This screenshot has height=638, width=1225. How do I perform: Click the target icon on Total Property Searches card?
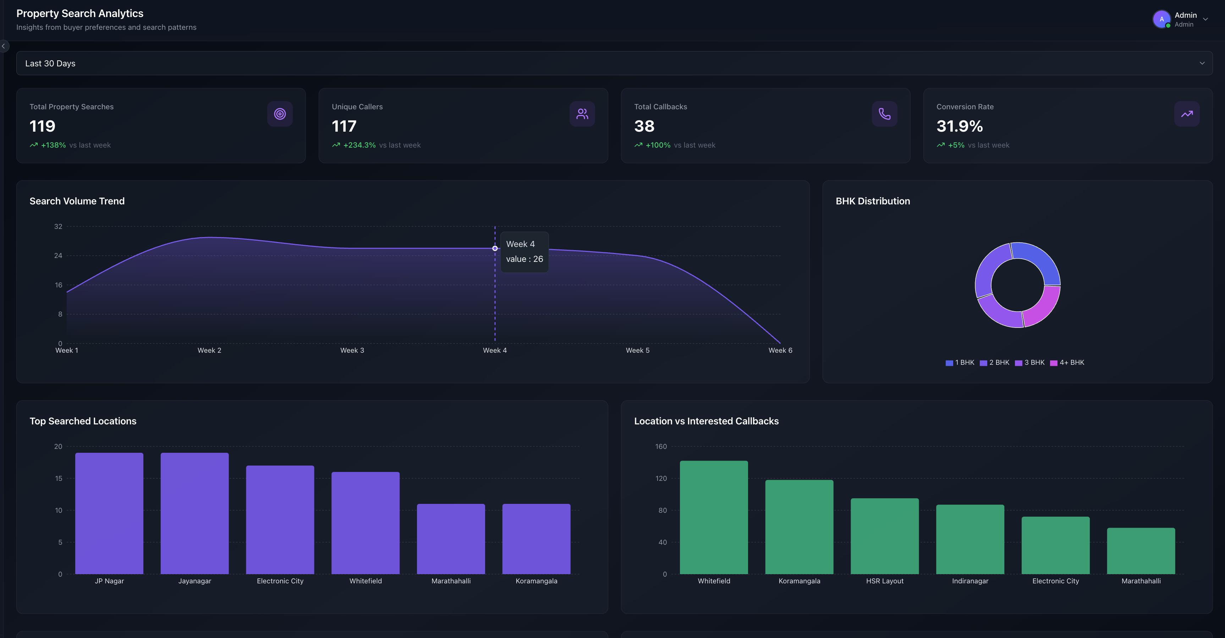[280, 114]
